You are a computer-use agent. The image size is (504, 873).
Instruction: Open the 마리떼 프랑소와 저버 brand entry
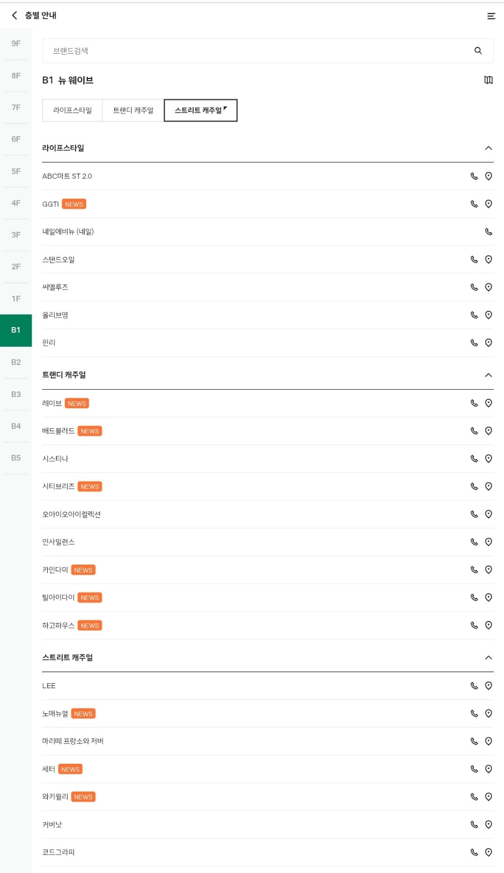coord(73,741)
